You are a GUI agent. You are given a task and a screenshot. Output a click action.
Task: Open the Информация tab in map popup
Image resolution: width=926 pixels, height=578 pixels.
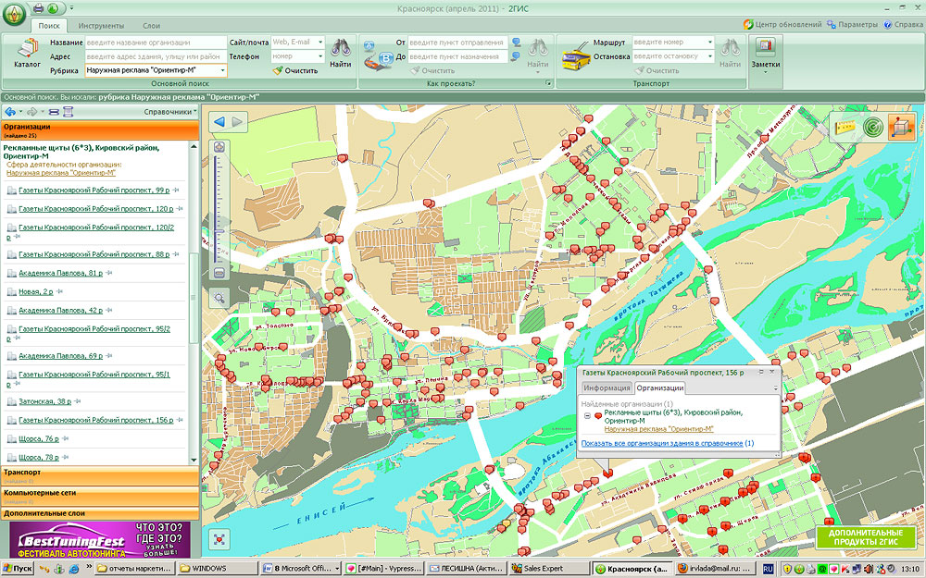(607, 388)
